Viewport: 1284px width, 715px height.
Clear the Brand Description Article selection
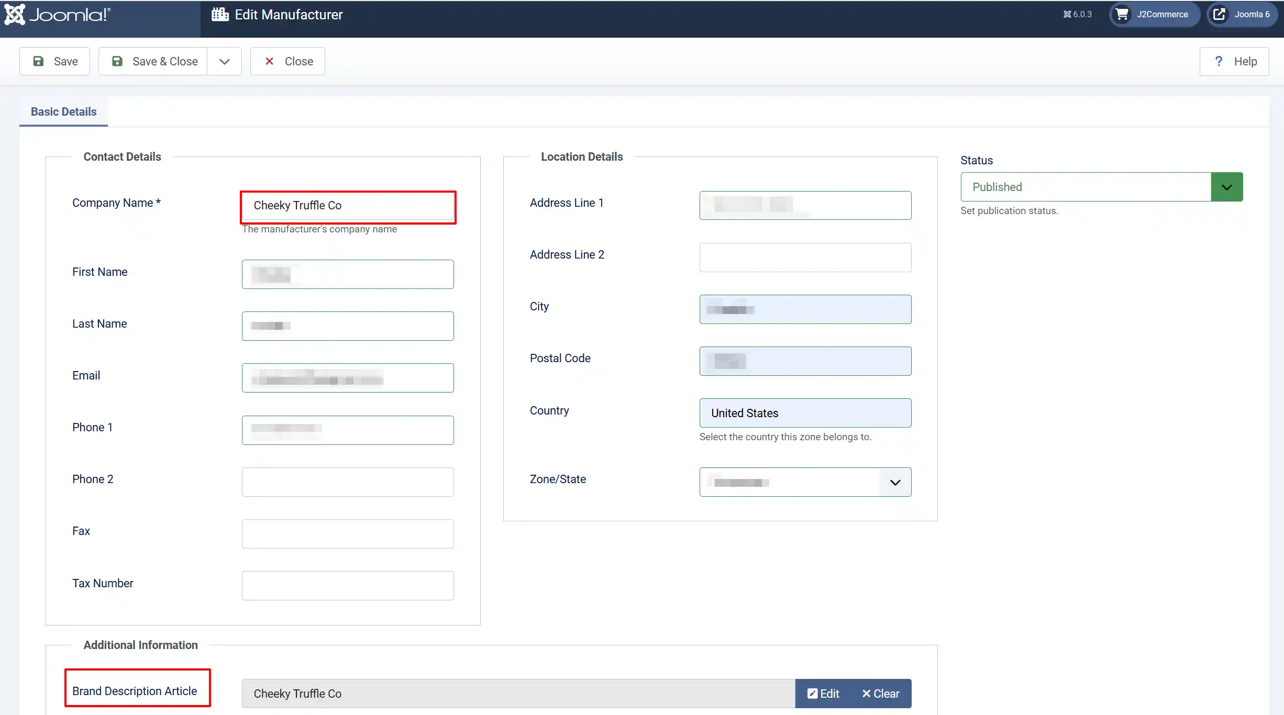[881, 694]
